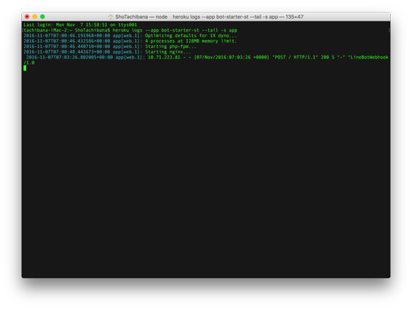412x309 pixels.
Task: Click the heroku logs command at the prompt
Action: pyautogui.click(x=175, y=30)
